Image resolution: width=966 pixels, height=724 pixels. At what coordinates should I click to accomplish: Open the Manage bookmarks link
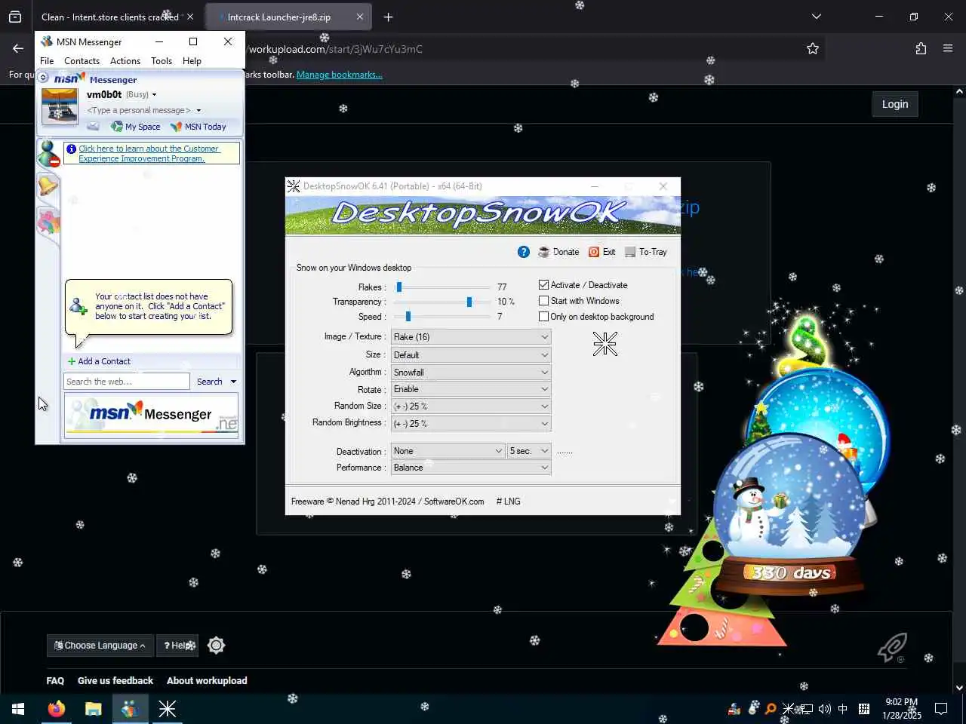[339, 75]
